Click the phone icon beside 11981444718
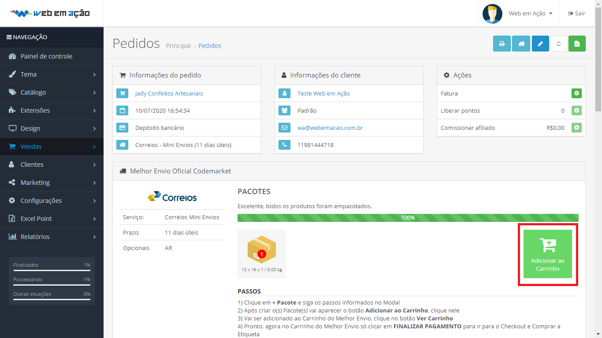Viewport: 602px width, 338px height. coord(285,145)
